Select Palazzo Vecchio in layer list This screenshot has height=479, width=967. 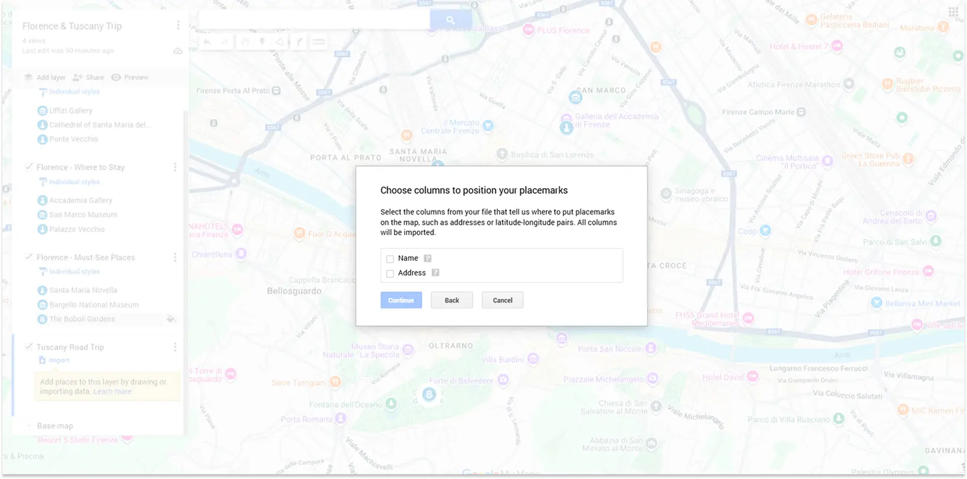[x=77, y=230]
